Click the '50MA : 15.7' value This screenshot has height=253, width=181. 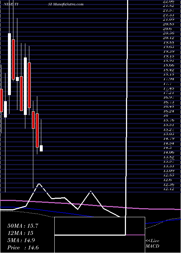click(x=23, y=226)
